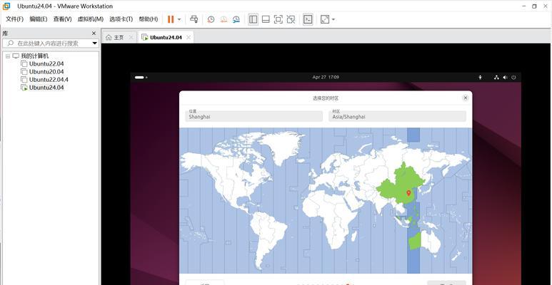Screen dimensions: 552x285
Task: Click the power icon in Ubuntu top bar
Action: pyautogui.click(x=513, y=78)
